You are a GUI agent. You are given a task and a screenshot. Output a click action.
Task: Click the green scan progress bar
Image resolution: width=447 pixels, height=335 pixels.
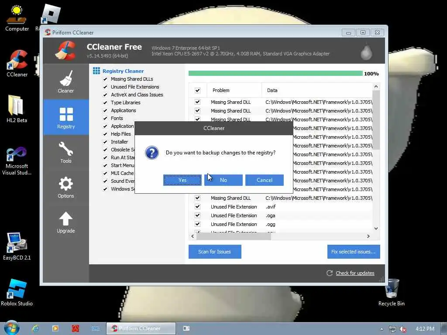[275, 73]
